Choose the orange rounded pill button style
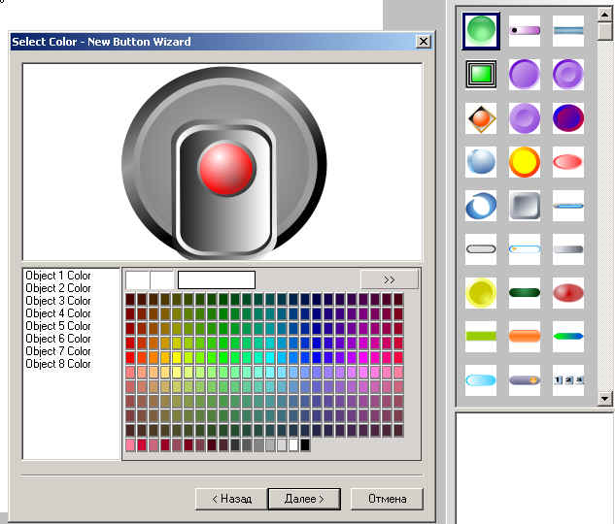 click(525, 336)
